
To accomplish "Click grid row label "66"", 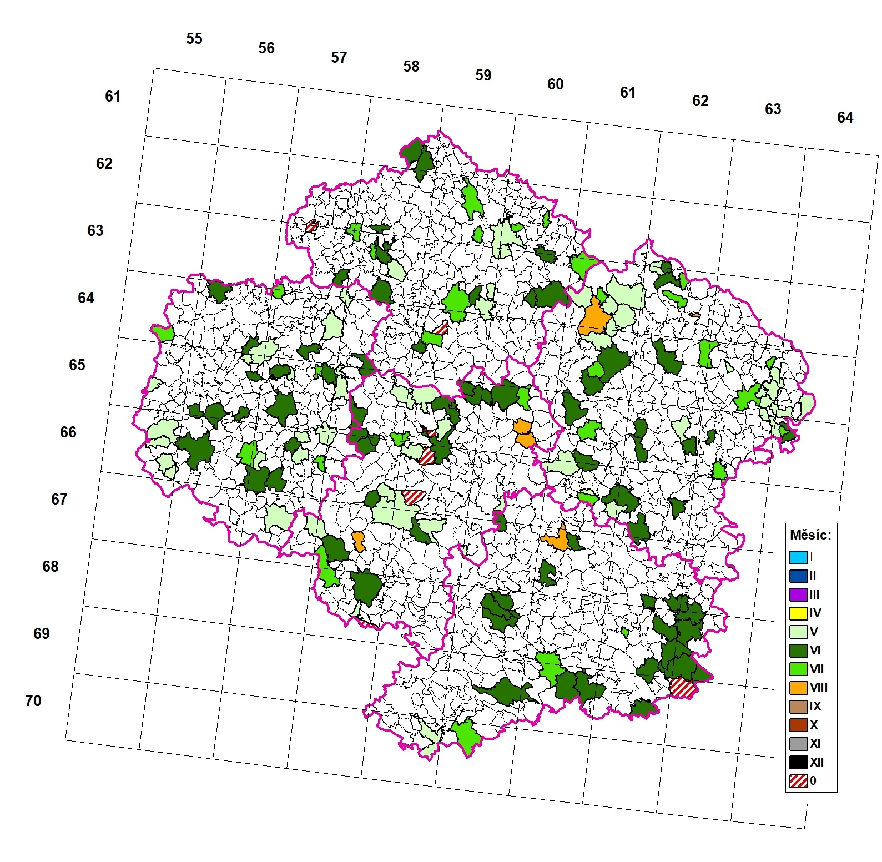I will click(68, 432).
